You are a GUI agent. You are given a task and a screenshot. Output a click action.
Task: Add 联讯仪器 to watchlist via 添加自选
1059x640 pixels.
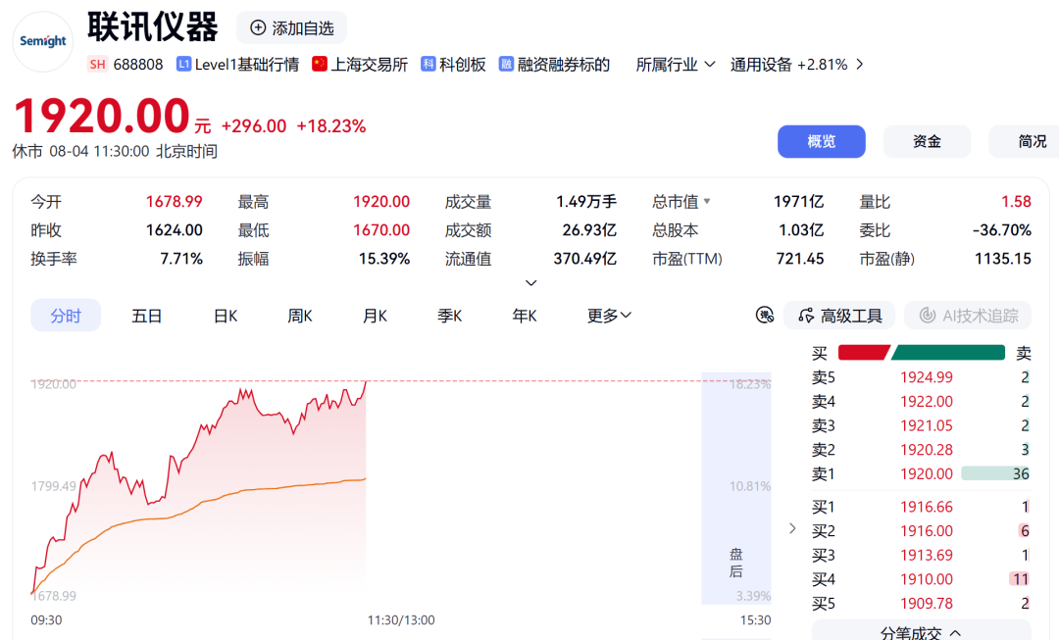(x=292, y=27)
